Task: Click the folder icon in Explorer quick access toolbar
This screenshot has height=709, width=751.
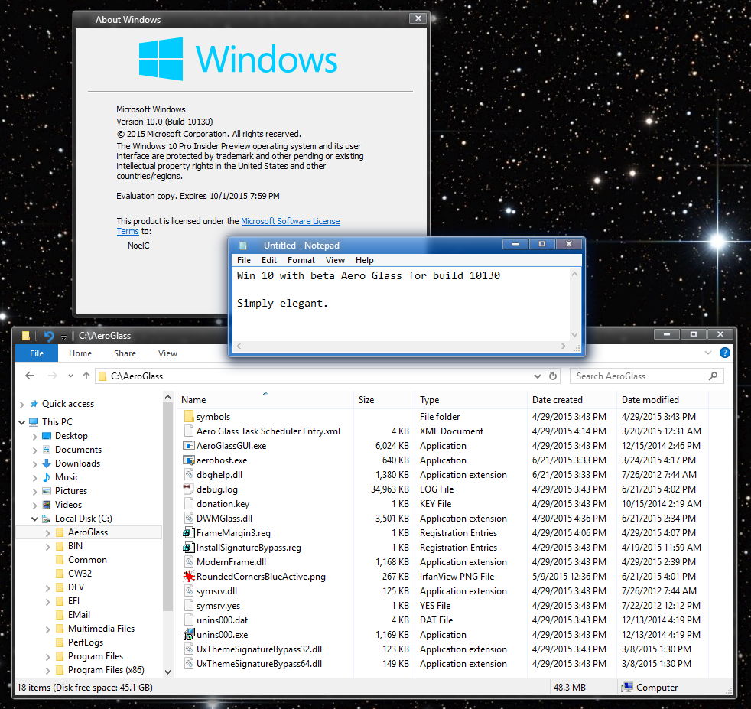Action: click(x=26, y=336)
